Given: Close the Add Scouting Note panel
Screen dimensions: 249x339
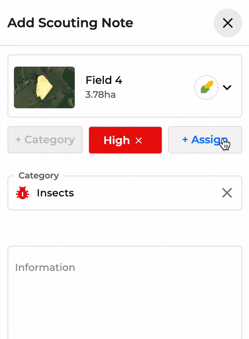Looking at the screenshot, I should click(227, 23).
